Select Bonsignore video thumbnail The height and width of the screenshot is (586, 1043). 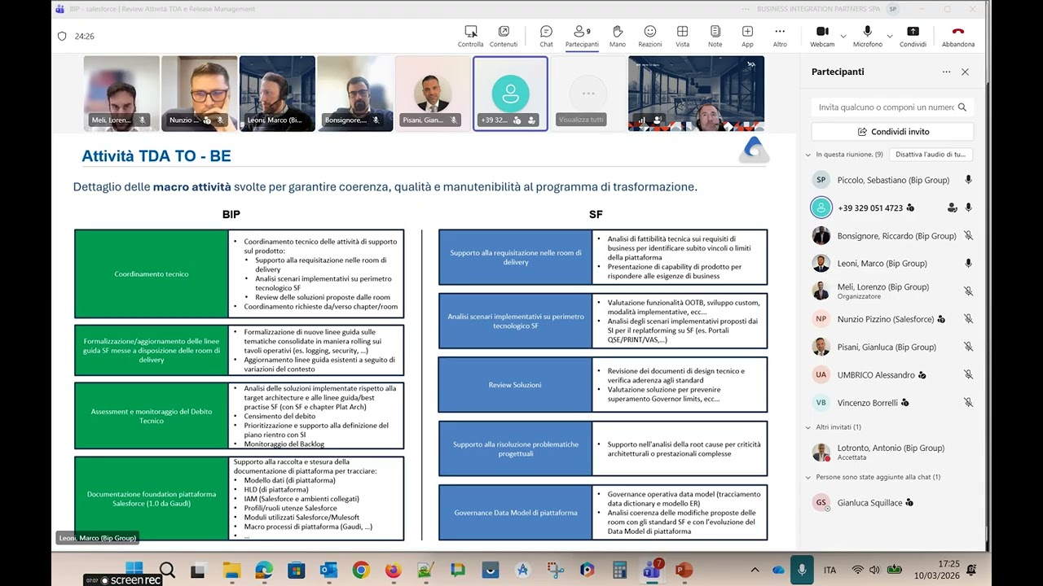354,94
